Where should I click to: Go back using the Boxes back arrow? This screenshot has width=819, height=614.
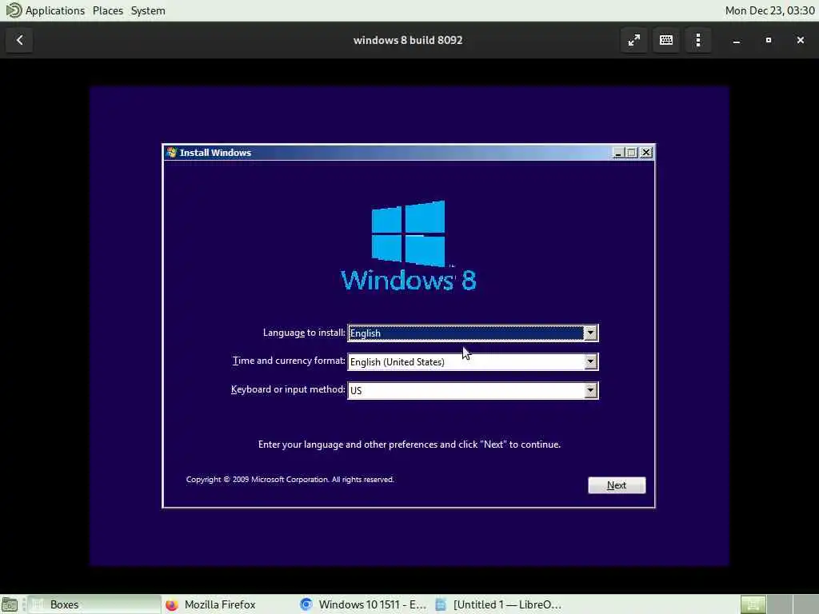[19, 40]
